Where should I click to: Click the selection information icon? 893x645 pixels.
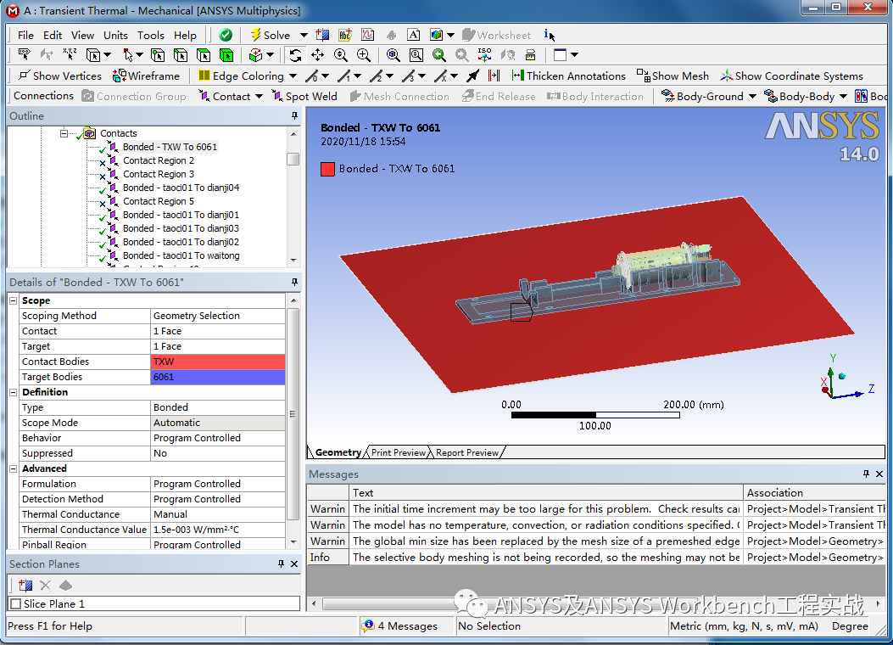549,35
